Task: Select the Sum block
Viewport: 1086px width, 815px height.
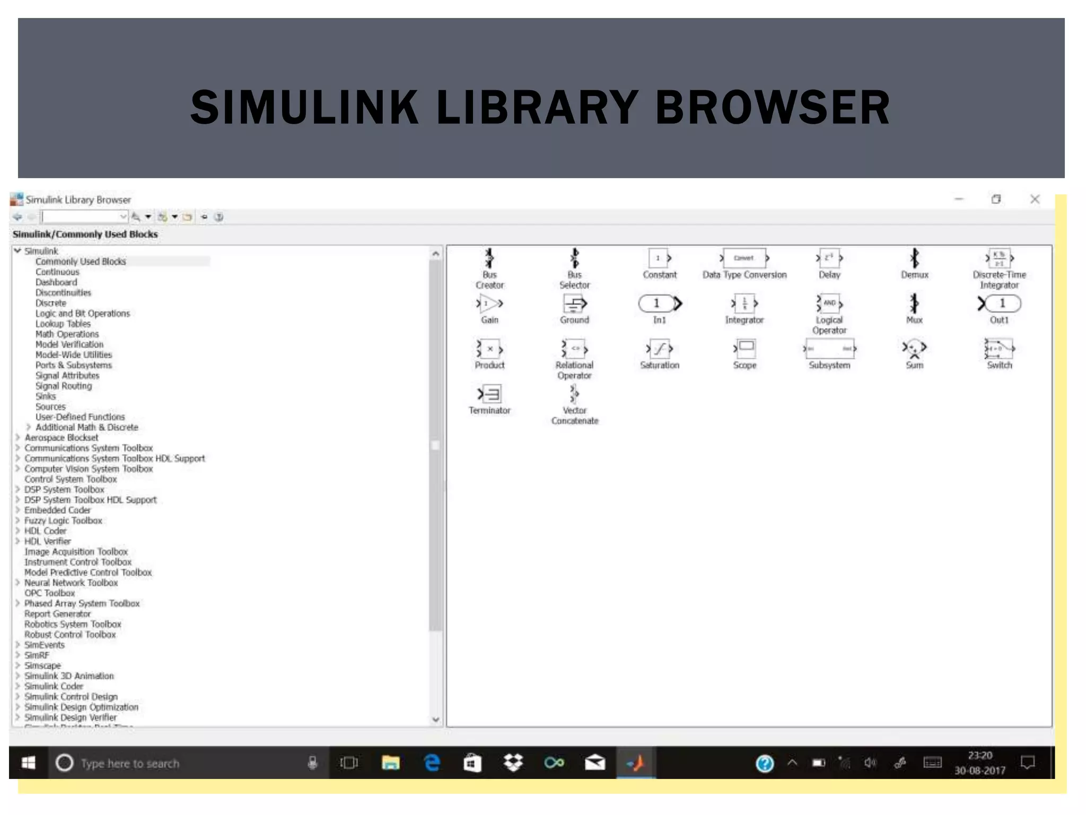Action: [914, 348]
